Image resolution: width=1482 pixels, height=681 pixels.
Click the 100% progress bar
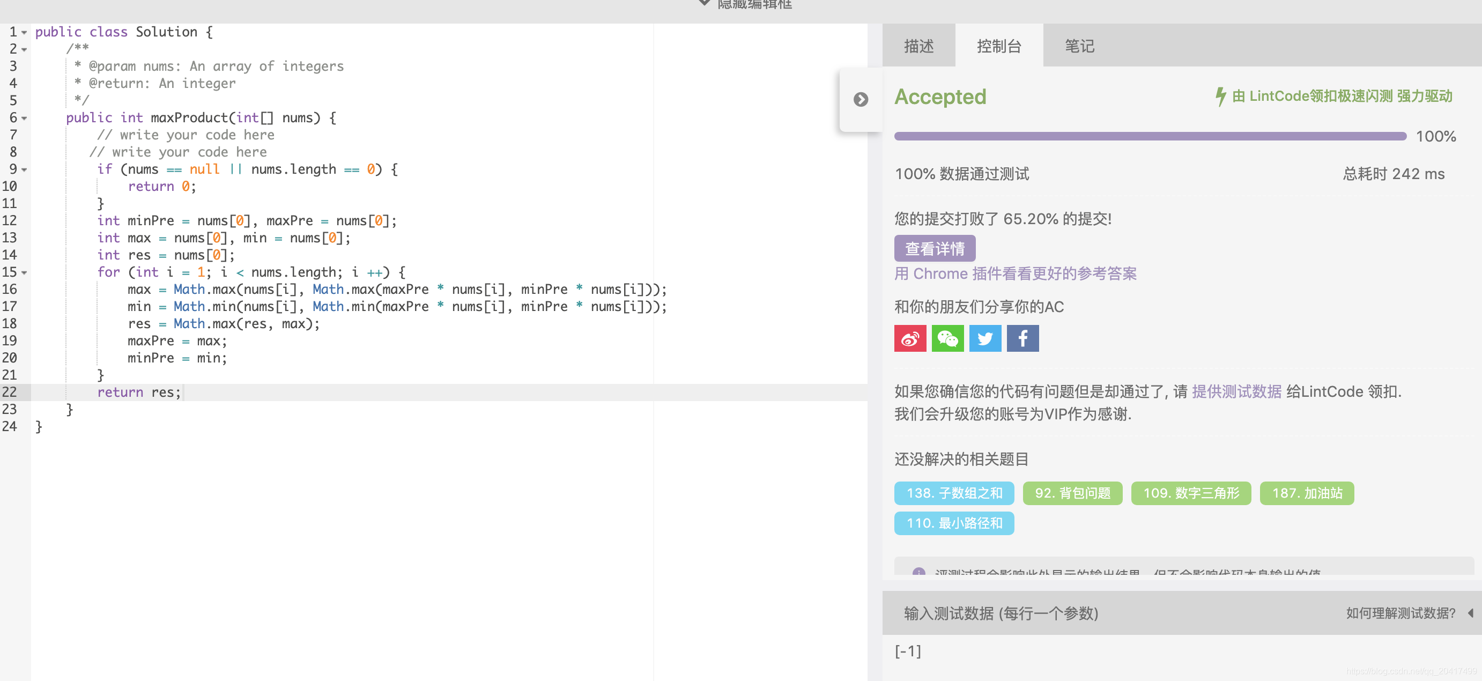coord(1150,136)
